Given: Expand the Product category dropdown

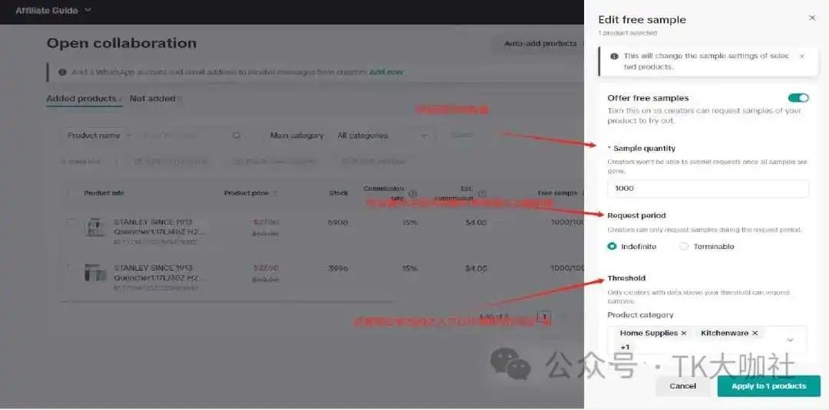Looking at the screenshot, I should click(x=791, y=339).
